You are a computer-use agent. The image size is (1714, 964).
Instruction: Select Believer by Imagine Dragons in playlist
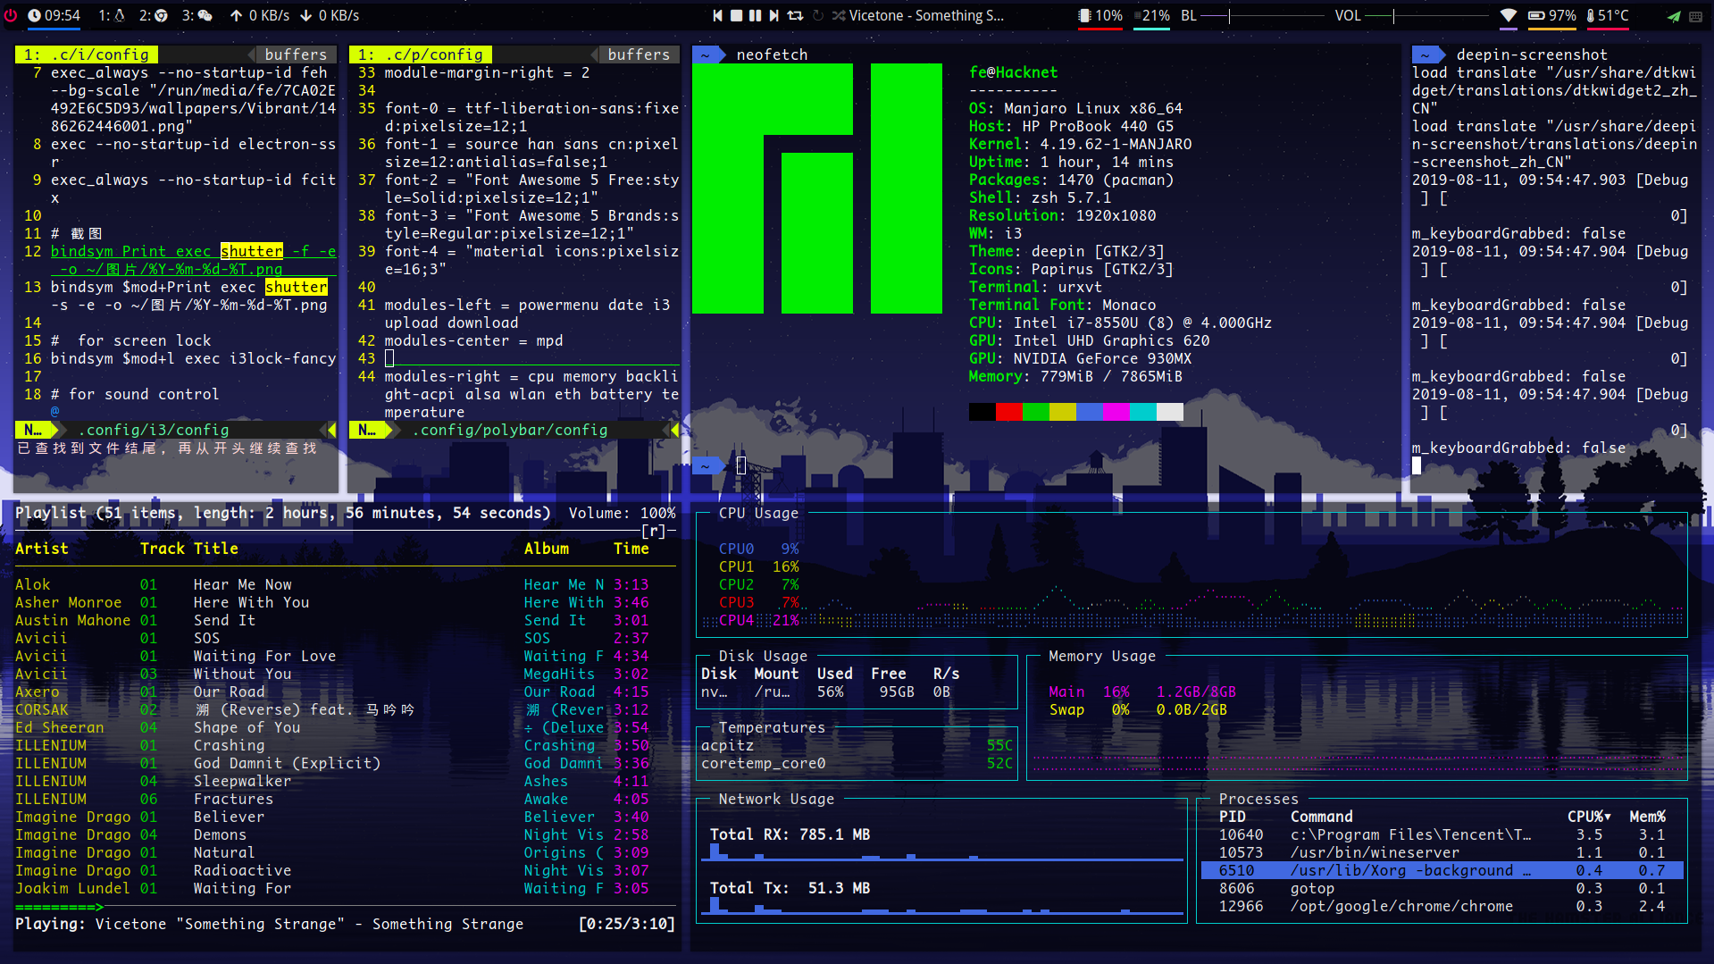(229, 816)
